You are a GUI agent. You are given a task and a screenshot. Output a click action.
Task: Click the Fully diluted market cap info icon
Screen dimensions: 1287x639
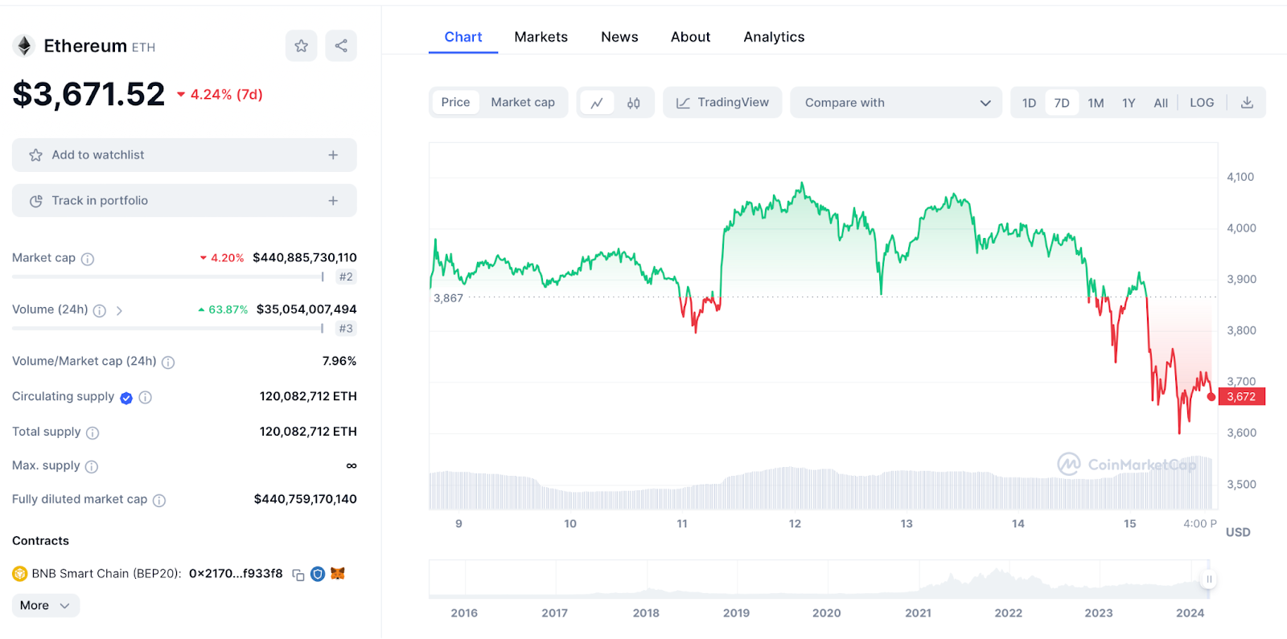coord(159,501)
